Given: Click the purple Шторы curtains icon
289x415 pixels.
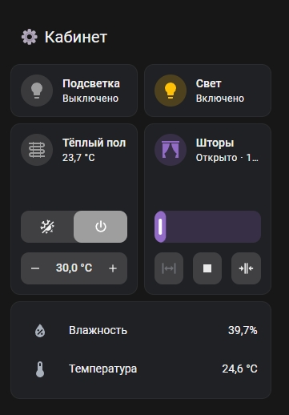Looking at the screenshot, I should tap(171, 150).
